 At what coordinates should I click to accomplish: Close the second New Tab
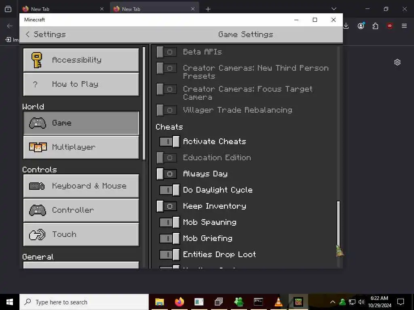click(193, 9)
